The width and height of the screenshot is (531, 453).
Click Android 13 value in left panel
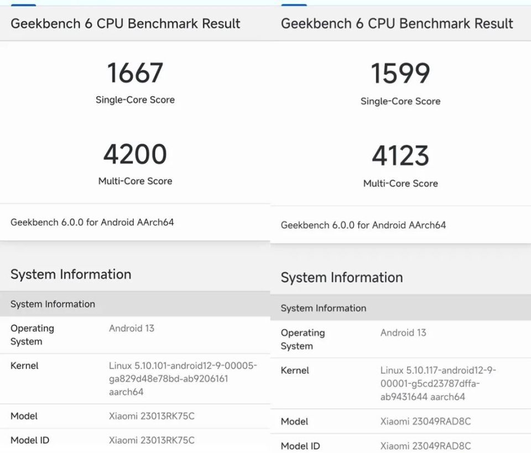tap(132, 328)
